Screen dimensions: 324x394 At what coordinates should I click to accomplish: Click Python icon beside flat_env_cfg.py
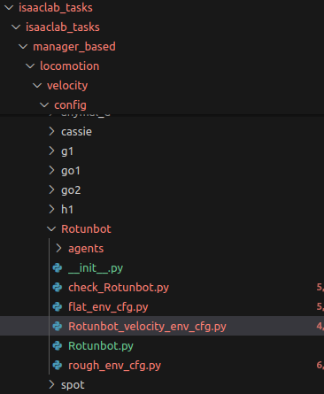(x=58, y=307)
